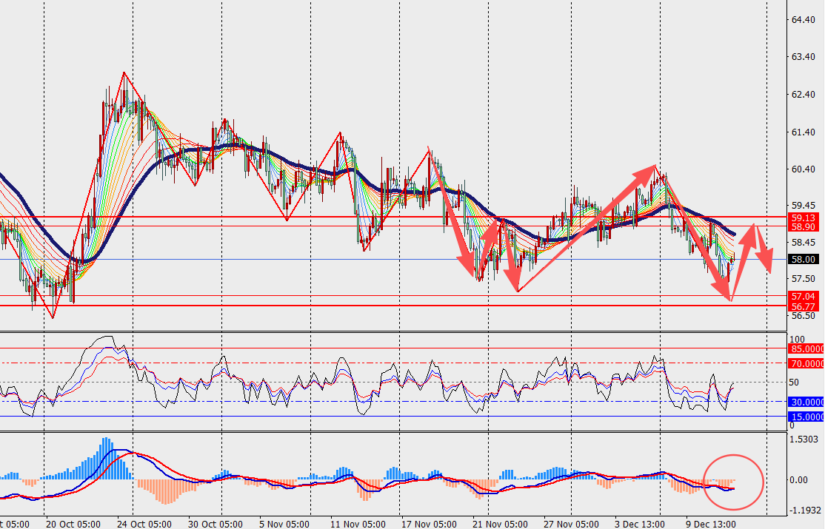The height and width of the screenshot is (529, 825).
Task: Click the -1.1932 MACD scale label
Action: coord(804,511)
